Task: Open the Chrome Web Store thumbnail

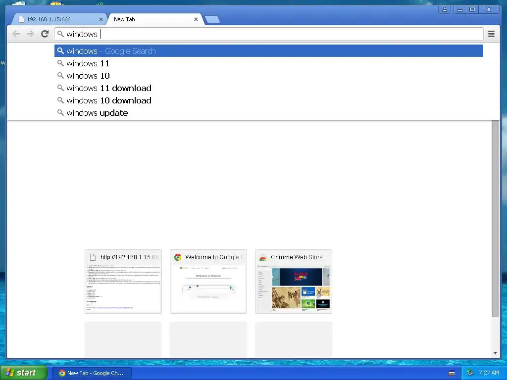Action: [x=294, y=282]
